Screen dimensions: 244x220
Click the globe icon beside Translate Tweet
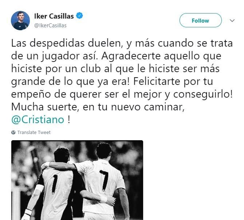pos(13,133)
